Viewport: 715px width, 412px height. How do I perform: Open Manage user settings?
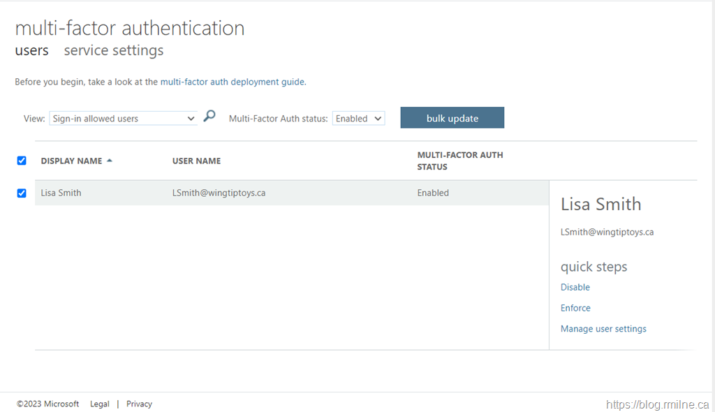click(603, 329)
